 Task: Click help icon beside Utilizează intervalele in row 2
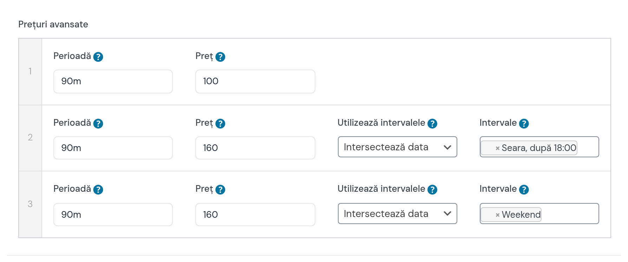coord(432,124)
